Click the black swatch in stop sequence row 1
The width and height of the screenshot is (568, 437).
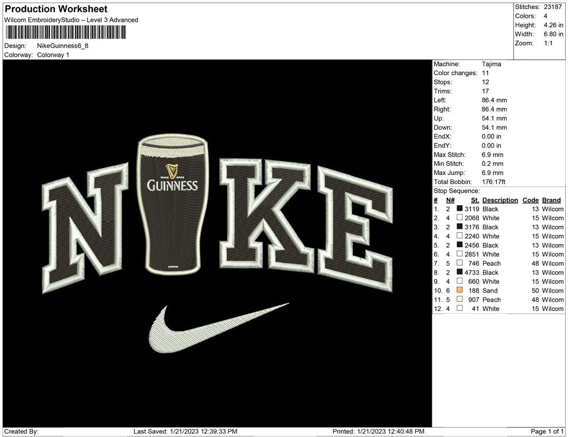coord(460,209)
